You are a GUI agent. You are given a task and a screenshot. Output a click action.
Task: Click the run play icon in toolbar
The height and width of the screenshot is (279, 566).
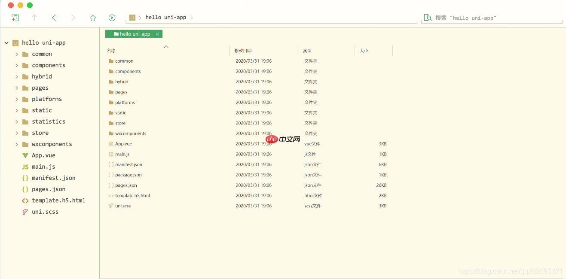[112, 18]
